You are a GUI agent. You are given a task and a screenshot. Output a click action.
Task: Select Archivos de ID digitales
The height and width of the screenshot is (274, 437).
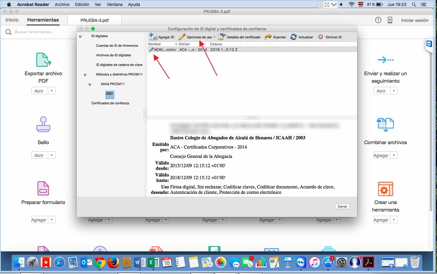pyautogui.click(x=114, y=55)
